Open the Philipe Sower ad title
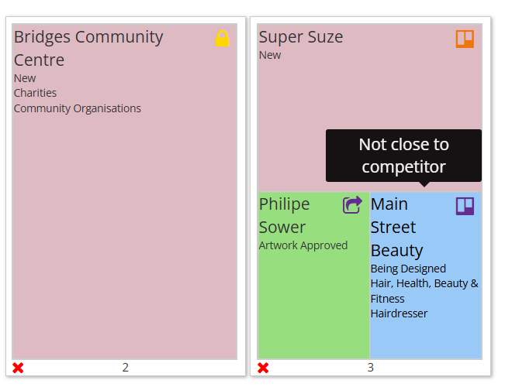 coord(284,215)
